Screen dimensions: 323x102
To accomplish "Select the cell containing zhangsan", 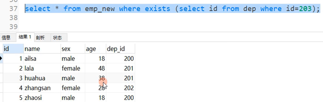I will [x=42, y=88].
